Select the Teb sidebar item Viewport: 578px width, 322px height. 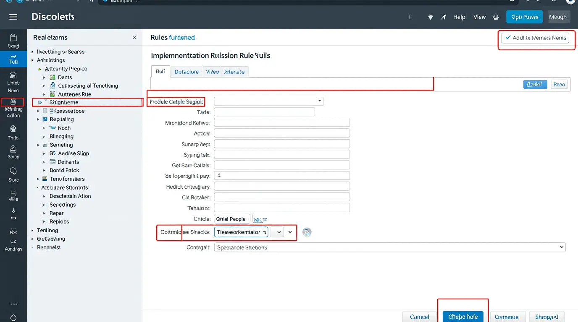click(13, 59)
